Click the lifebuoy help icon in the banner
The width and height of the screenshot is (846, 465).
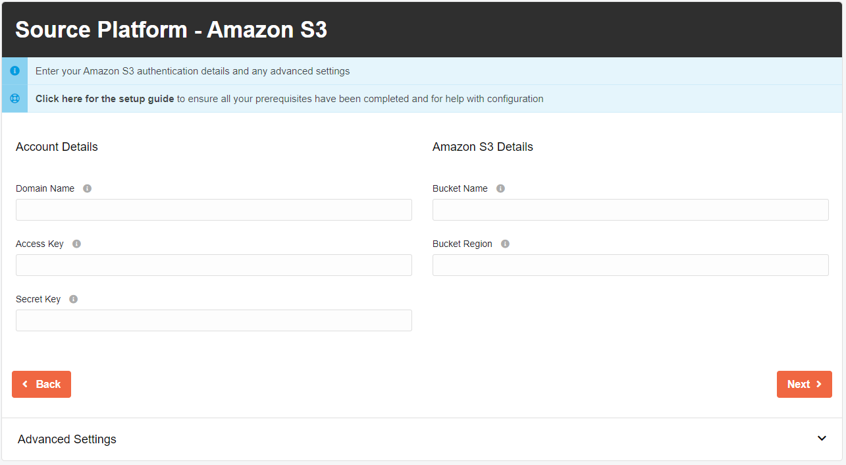15,99
